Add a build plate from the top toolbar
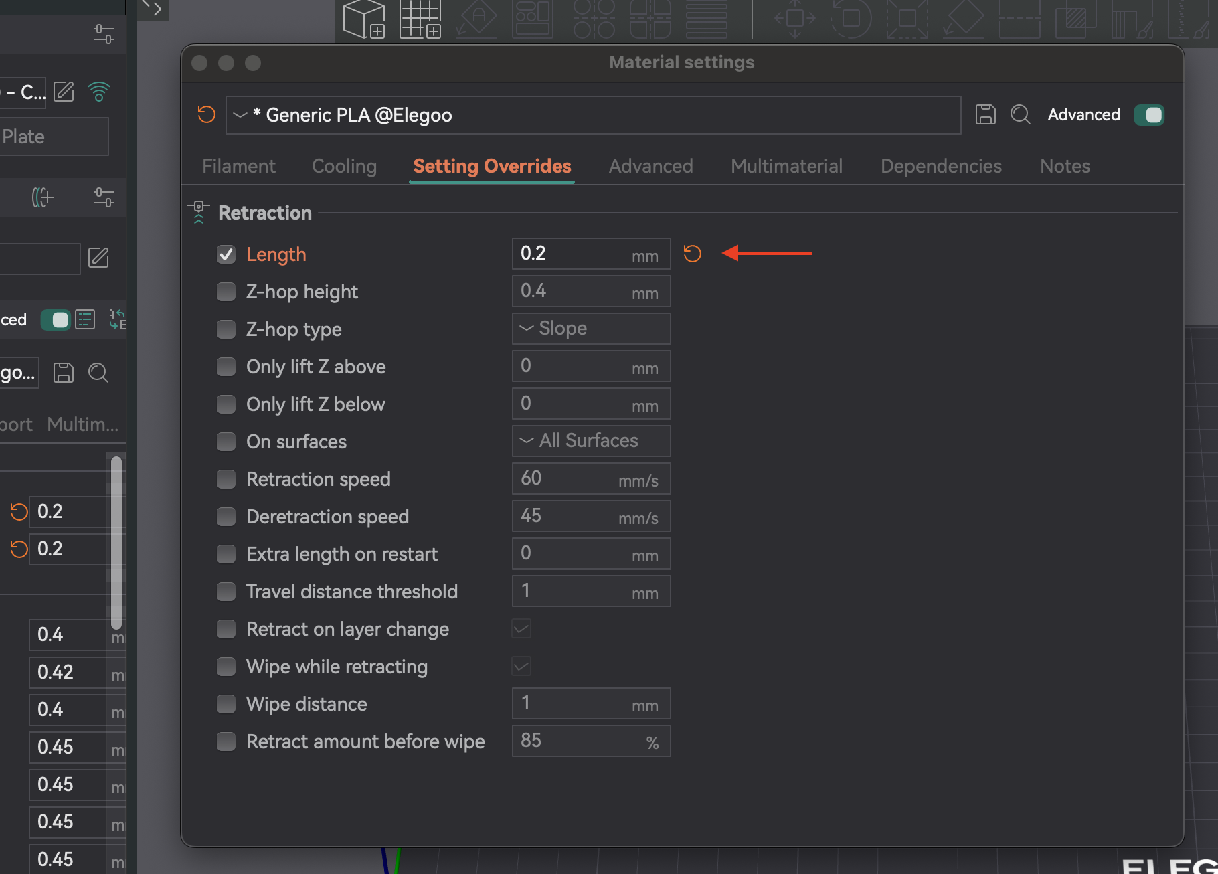 [420, 19]
